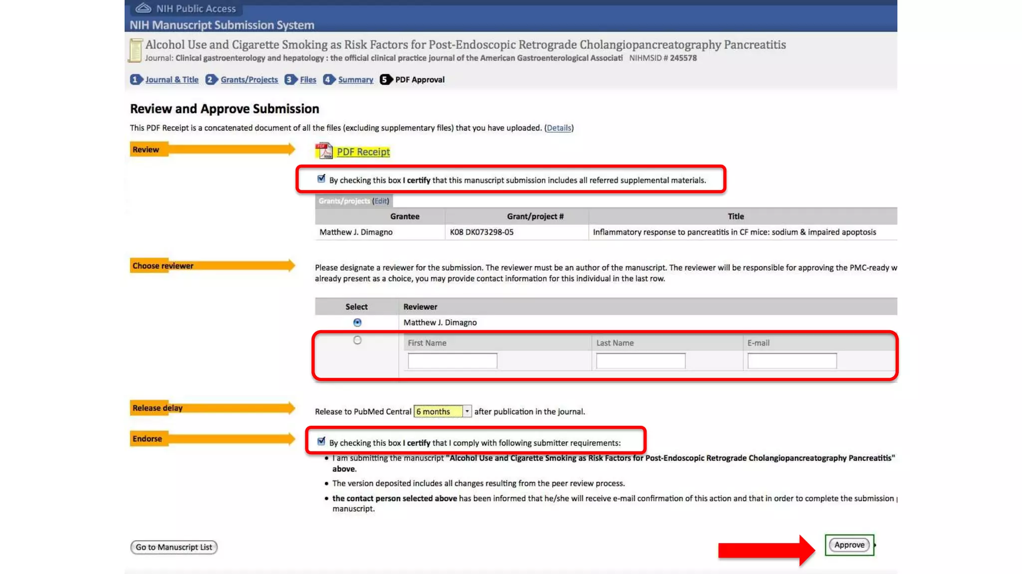Image resolution: width=1022 pixels, height=574 pixels.
Task: Open the Files step tab
Action: pos(308,80)
